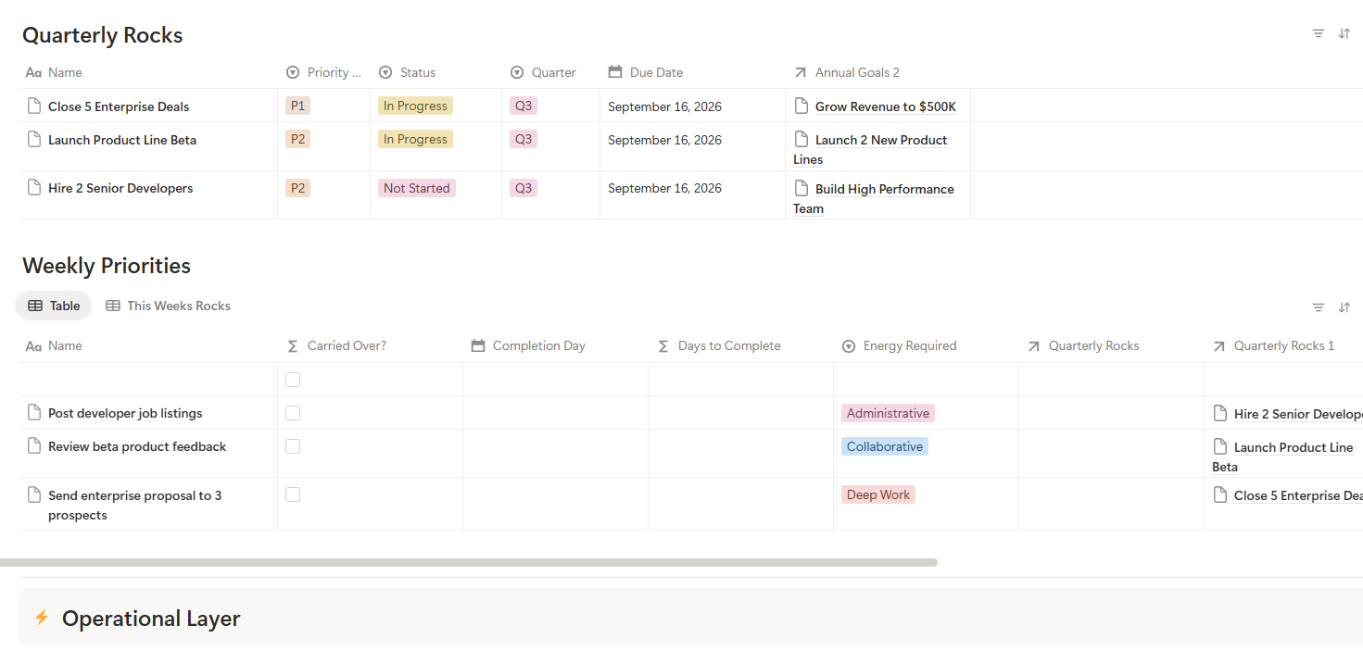This screenshot has height=663, width=1363.
Task: Open Hire 2 Senior Developers link in Weekly Priorities
Action: tap(1298, 414)
